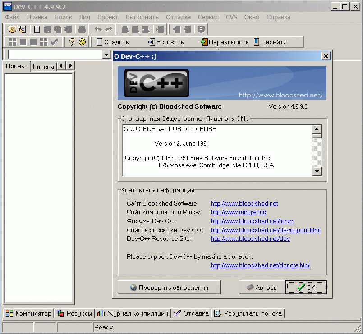Click the Save All toolbar icon
363x334 pixels.
point(58,29)
